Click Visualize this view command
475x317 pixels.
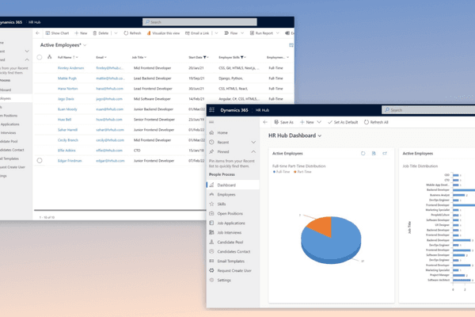[163, 33]
